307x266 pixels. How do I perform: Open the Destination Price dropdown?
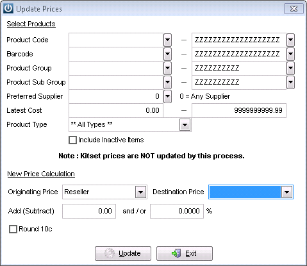(x=286, y=192)
